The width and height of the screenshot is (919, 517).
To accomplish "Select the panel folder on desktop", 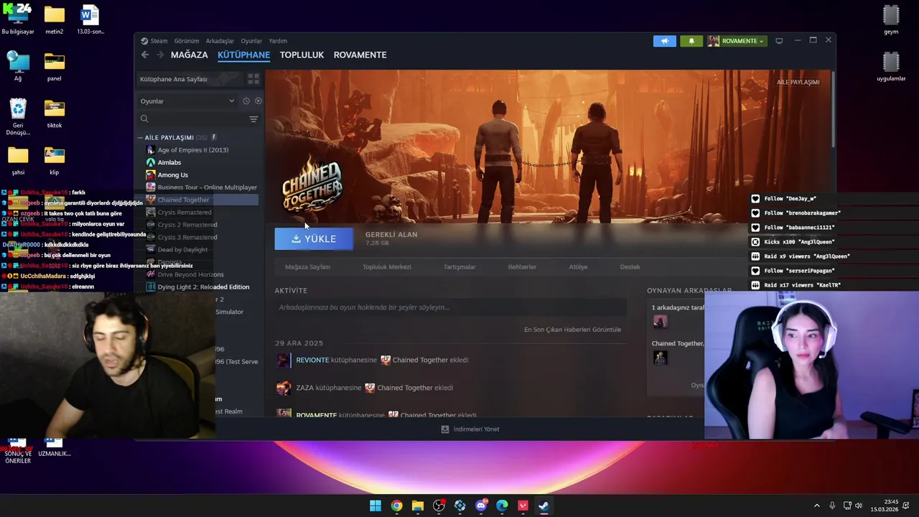I will (x=55, y=67).
